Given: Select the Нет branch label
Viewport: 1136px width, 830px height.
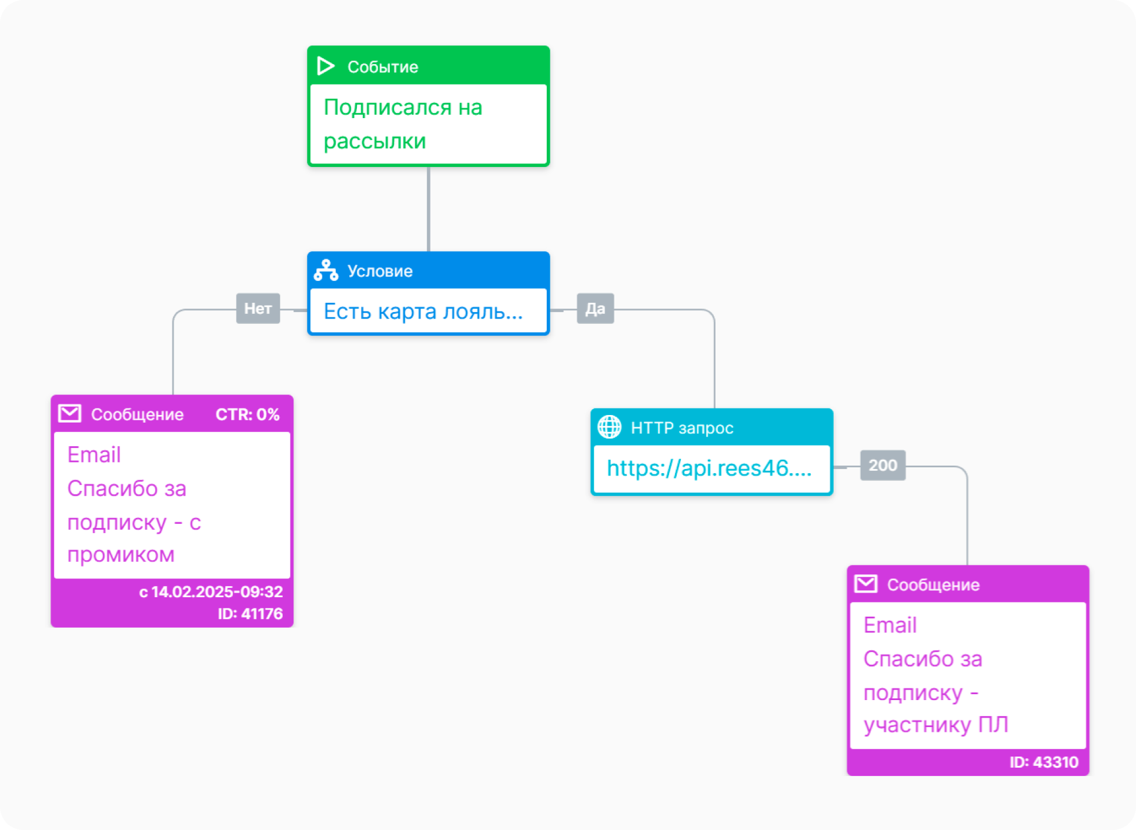Looking at the screenshot, I should click(x=258, y=308).
